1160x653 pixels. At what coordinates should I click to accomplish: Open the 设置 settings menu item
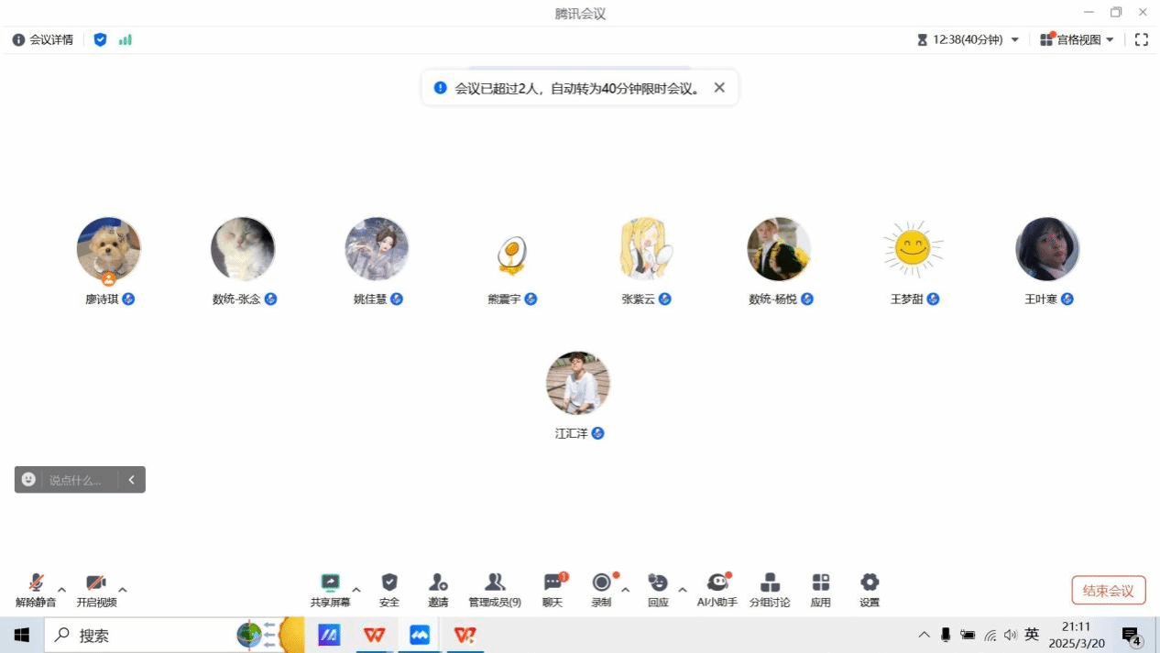(x=870, y=583)
